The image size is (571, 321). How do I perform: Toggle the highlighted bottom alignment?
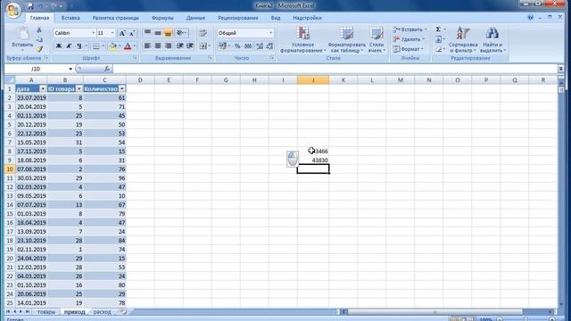(168, 33)
